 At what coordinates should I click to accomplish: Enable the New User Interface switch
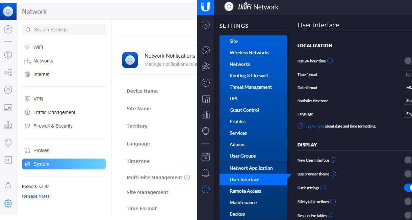tap(408, 160)
